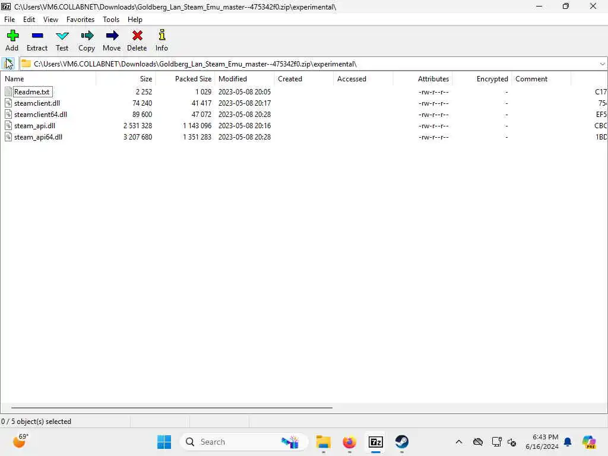This screenshot has width=608, height=456.
Task: Click the 7-Zip window title icon
Action: coord(6,7)
